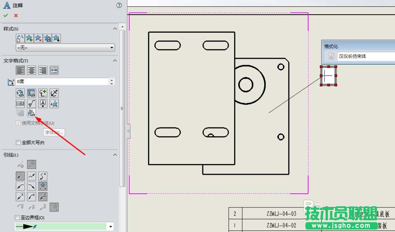Click the nearest attach leader star button
This screenshot has width=395, height=232.
point(54,207)
